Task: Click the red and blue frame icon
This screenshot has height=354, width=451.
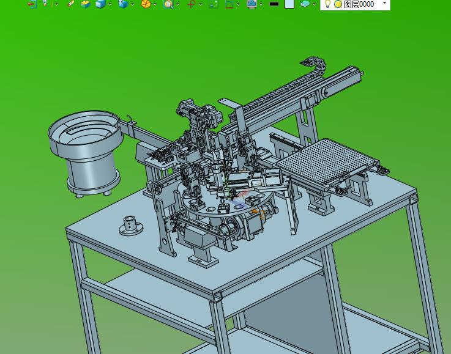Action: [x=229, y=4]
